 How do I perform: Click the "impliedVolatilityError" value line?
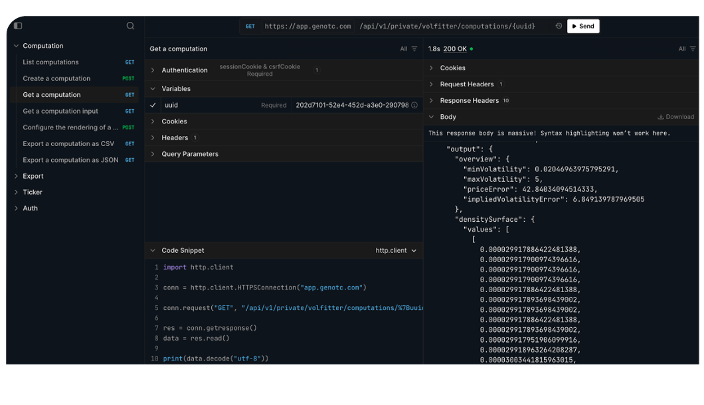(x=554, y=199)
